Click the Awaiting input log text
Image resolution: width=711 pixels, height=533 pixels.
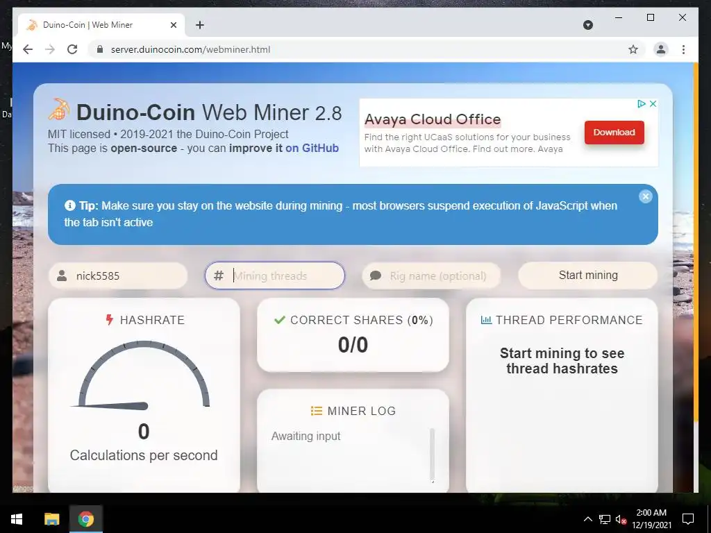(x=306, y=436)
